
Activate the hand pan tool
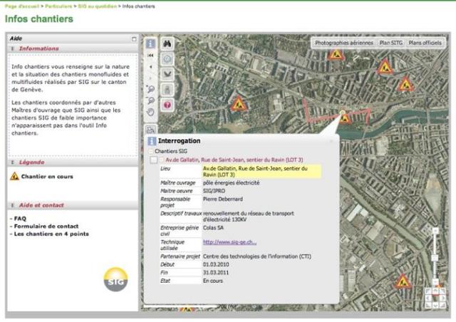150,112
